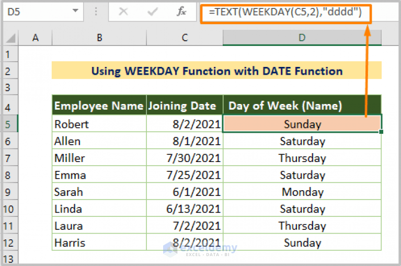Click the 'Joining Date' header cell
Viewport: 401px width, 266px height.
(x=185, y=105)
